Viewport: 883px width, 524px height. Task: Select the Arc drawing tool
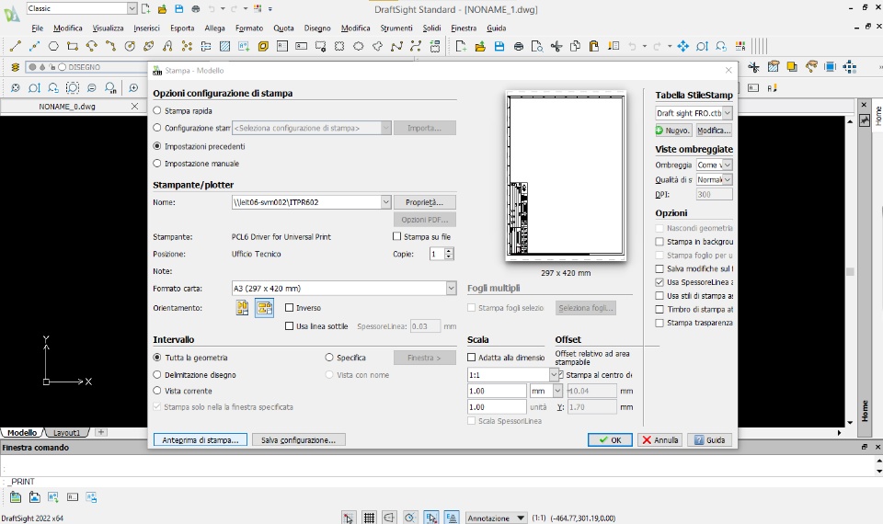point(110,46)
